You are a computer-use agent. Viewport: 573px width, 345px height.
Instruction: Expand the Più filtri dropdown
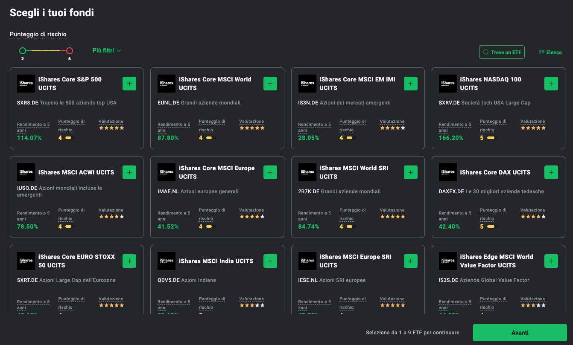tap(106, 50)
